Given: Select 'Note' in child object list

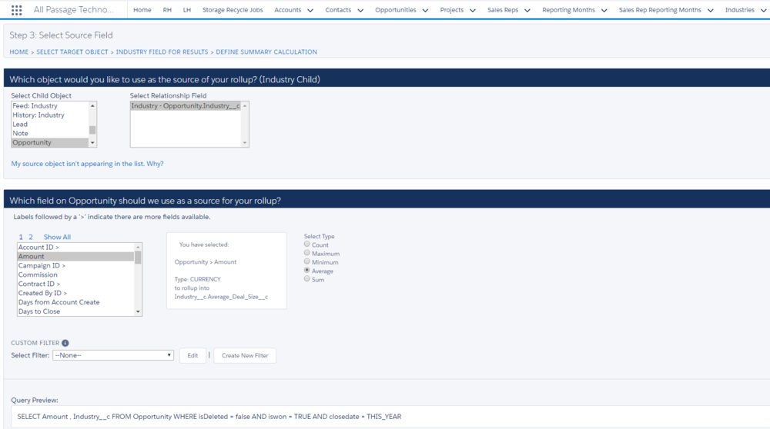Looking at the screenshot, I should click(49, 133).
